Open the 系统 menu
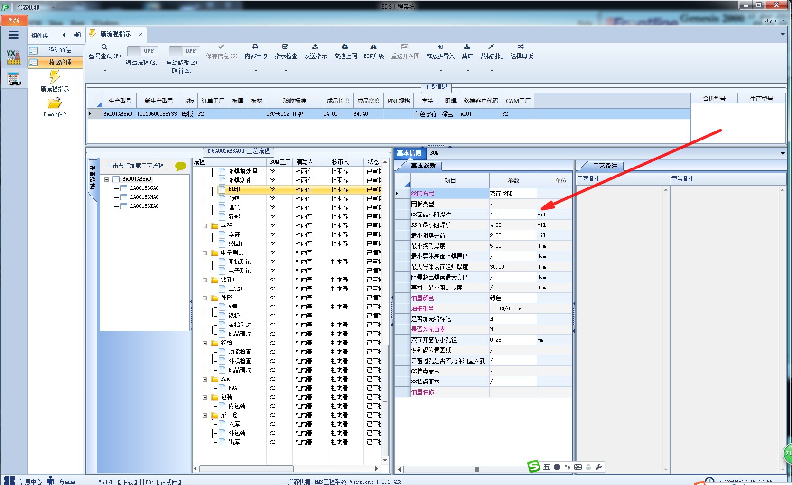792x485 pixels. pos(14,20)
